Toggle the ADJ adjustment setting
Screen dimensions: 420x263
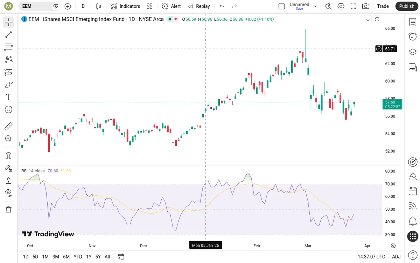click(396, 257)
